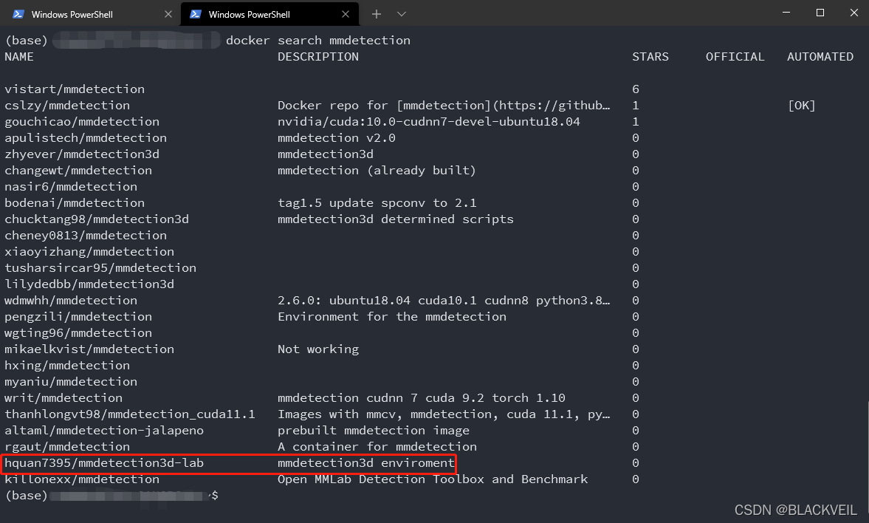Click 'lilydedbb/mmdetection3d' row name
The width and height of the screenshot is (869, 523).
pos(89,284)
